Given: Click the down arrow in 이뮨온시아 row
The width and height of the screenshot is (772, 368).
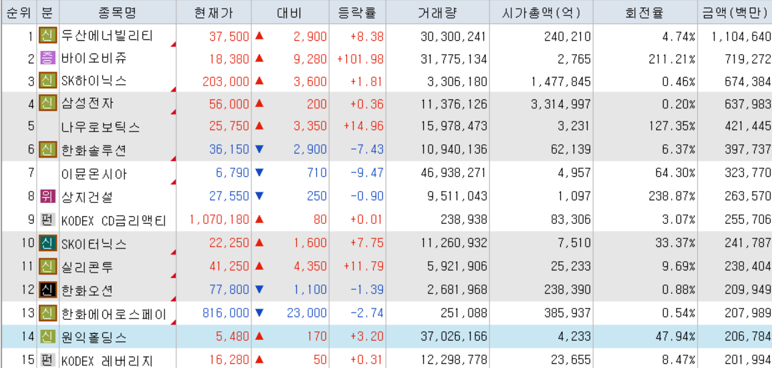Looking at the screenshot, I should pyautogui.click(x=259, y=173).
